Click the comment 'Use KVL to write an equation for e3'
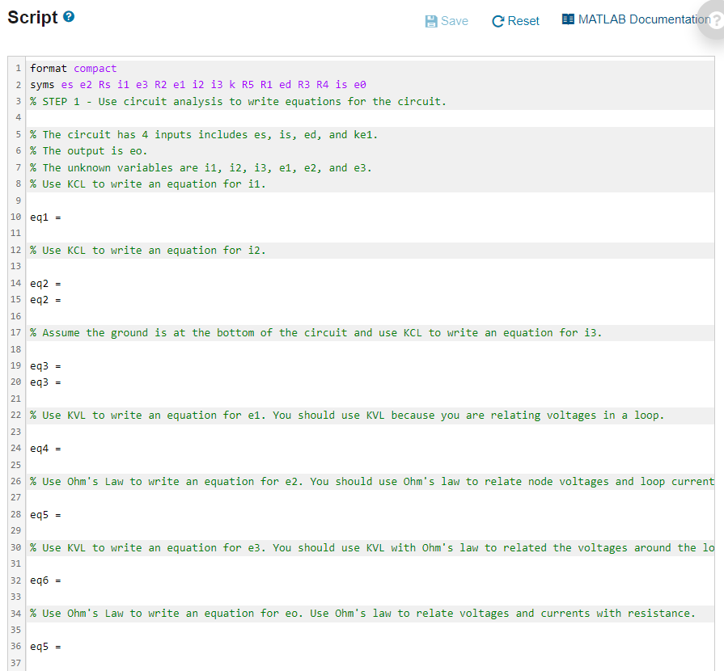Viewport: 724px width, 671px height. click(372, 548)
